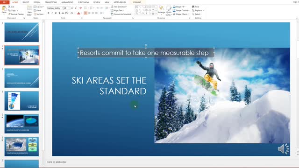Image resolution: width=299 pixels, height=168 pixels.
Task: Center align the text
Action: pyautogui.click(x=89, y=13)
